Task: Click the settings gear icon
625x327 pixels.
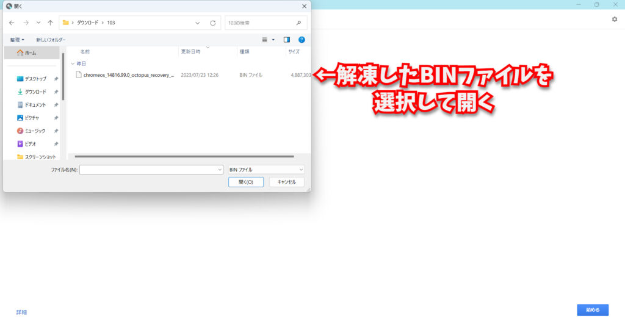Action: click(x=615, y=20)
